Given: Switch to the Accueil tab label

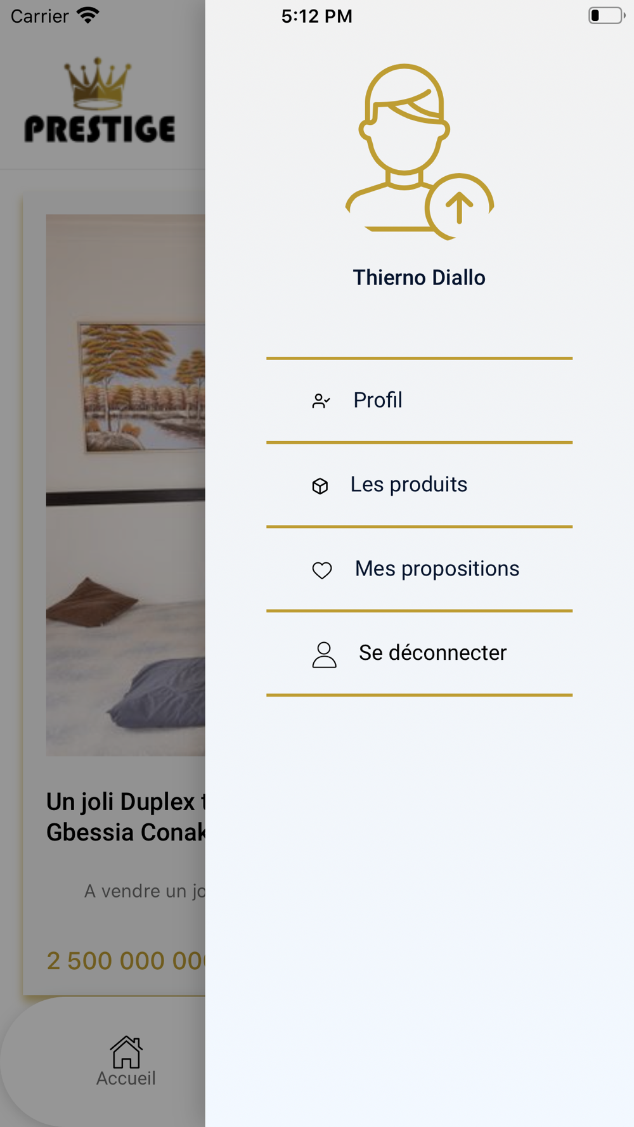Looking at the screenshot, I should [x=126, y=1078].
